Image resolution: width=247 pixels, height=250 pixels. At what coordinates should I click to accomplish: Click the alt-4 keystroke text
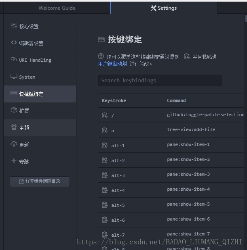(x=118, y=190)
